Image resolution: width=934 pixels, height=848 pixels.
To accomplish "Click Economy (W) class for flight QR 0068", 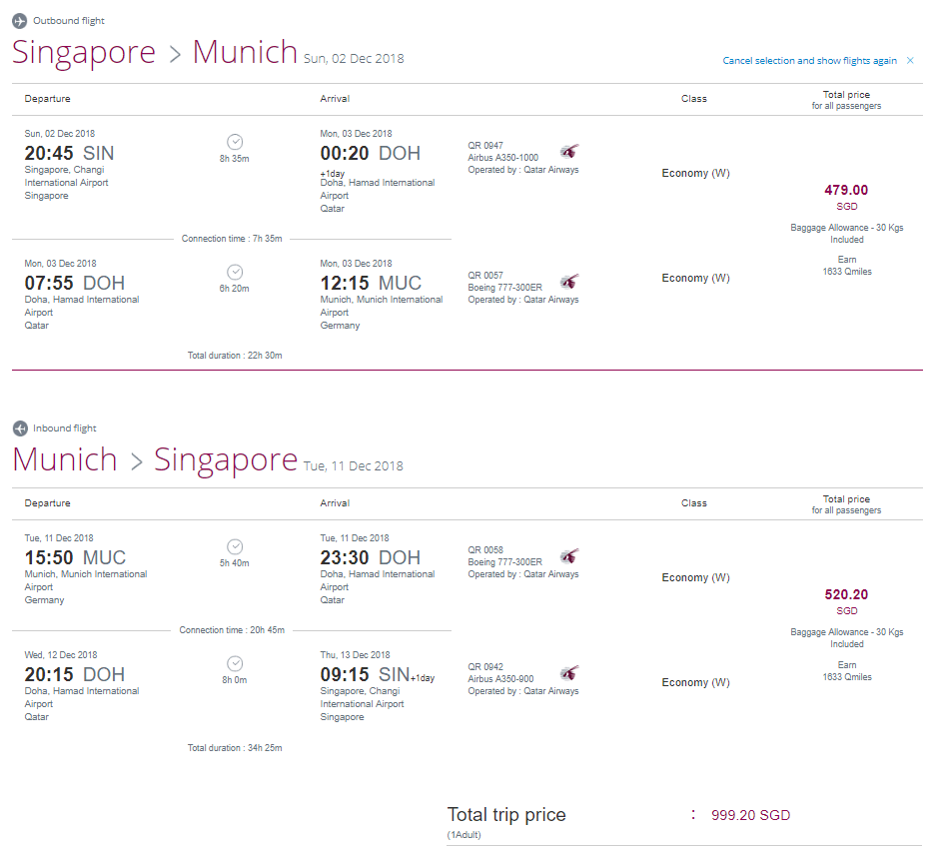I will (695, 576).
